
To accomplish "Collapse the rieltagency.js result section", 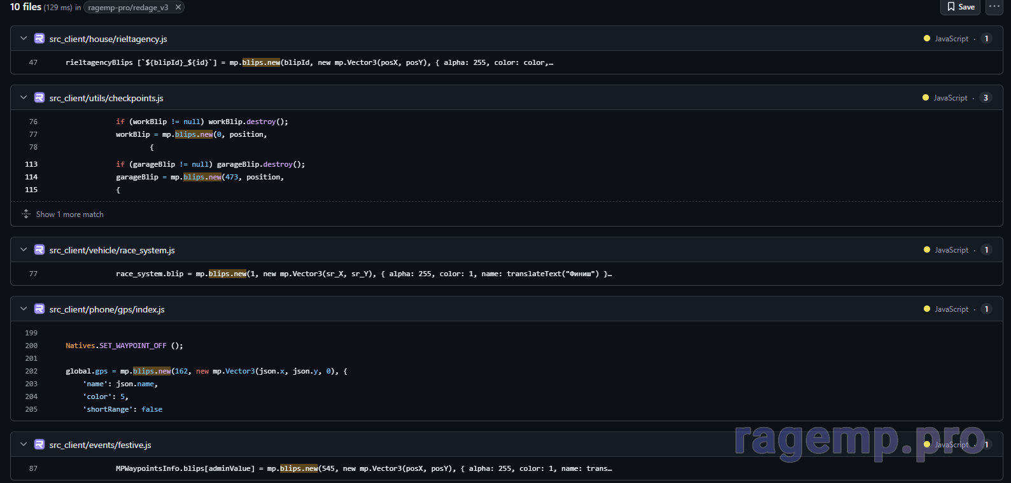I will tap(24, 39).
